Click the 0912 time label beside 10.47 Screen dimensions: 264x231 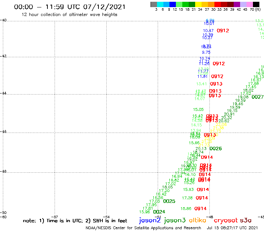click(x=223, y=31)
